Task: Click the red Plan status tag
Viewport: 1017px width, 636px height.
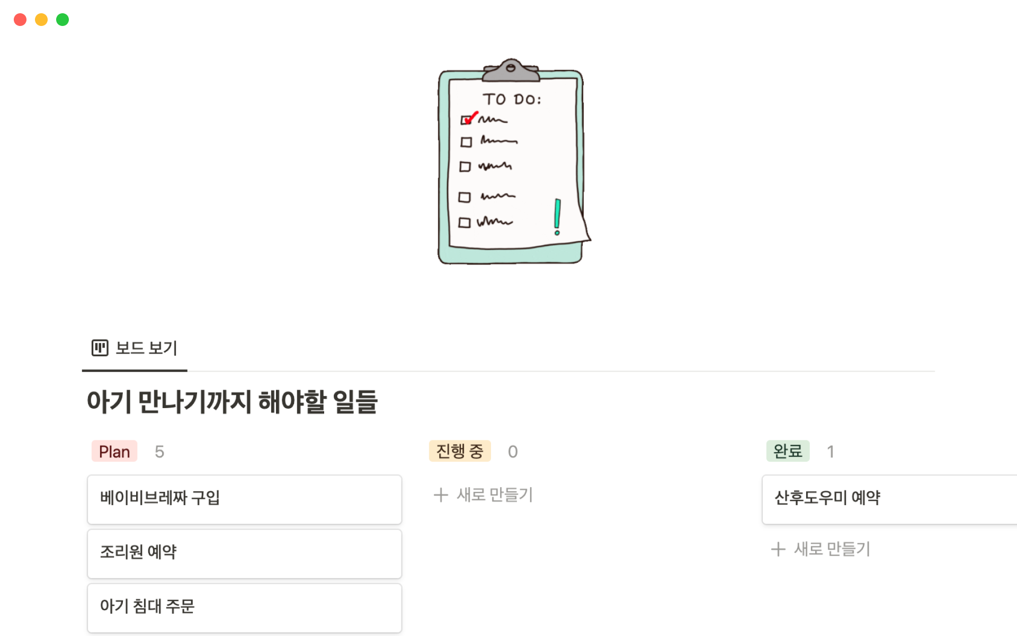Action: [114, 452]
